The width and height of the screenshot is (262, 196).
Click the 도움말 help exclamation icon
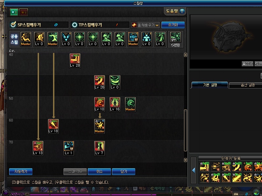coord(182,11)
